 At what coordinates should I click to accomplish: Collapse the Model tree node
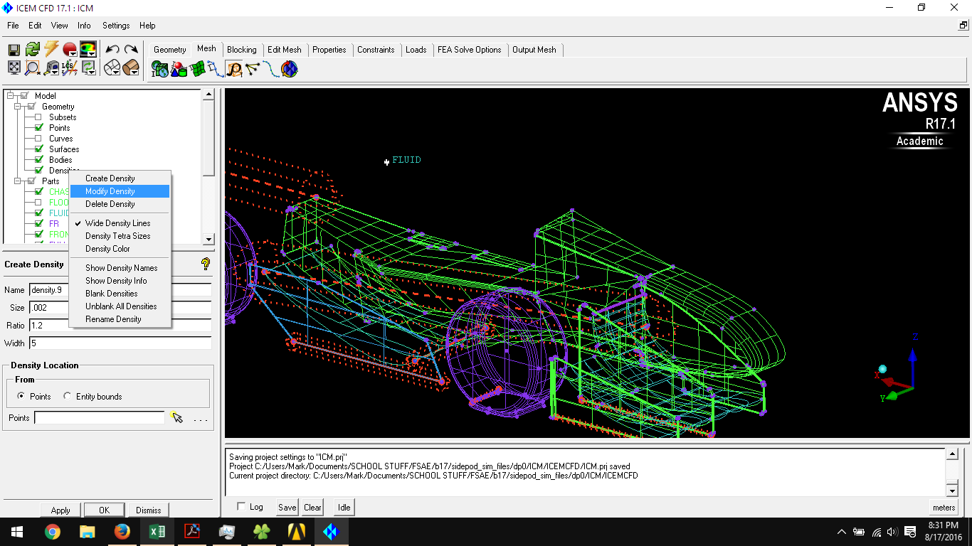click(10, 96)
